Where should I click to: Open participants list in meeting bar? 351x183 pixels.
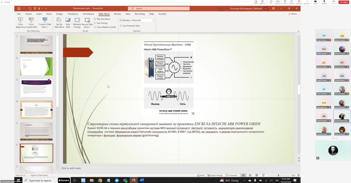point(278,2)
